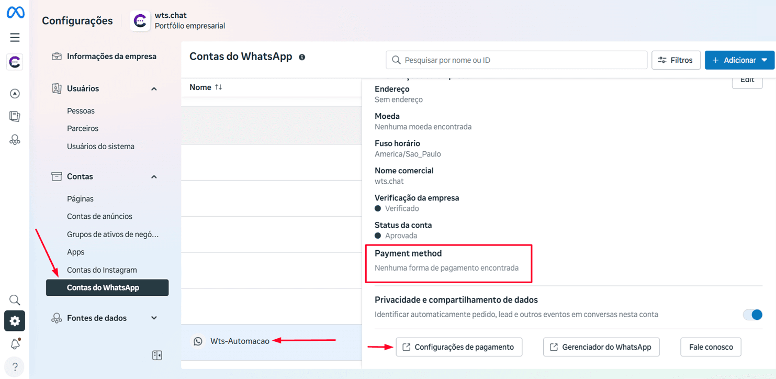776x379 pixels.
Task: Open the search magnifier icon in left rail
Action: [x=15, y=300]
